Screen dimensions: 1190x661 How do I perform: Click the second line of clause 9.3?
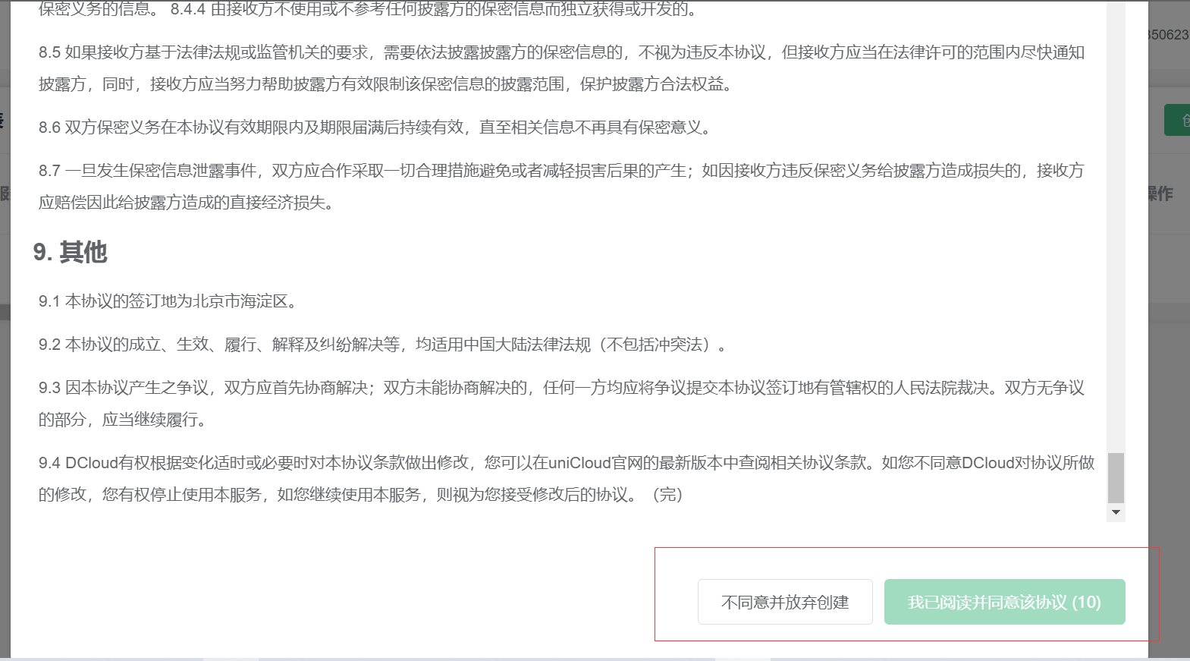[x=123, y=420]
